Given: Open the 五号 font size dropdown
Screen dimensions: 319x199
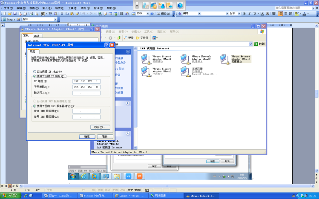Looking at the screenshot, I should coord(239,14).
